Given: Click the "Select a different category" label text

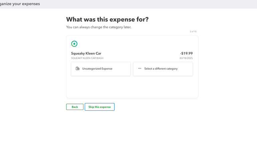Looking at the screenshot, I should [161, 69].
